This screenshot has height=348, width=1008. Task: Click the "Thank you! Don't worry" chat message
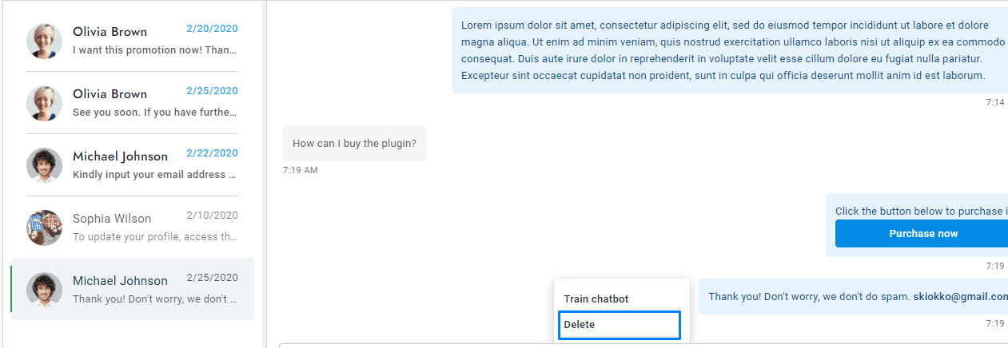[807, 297]
